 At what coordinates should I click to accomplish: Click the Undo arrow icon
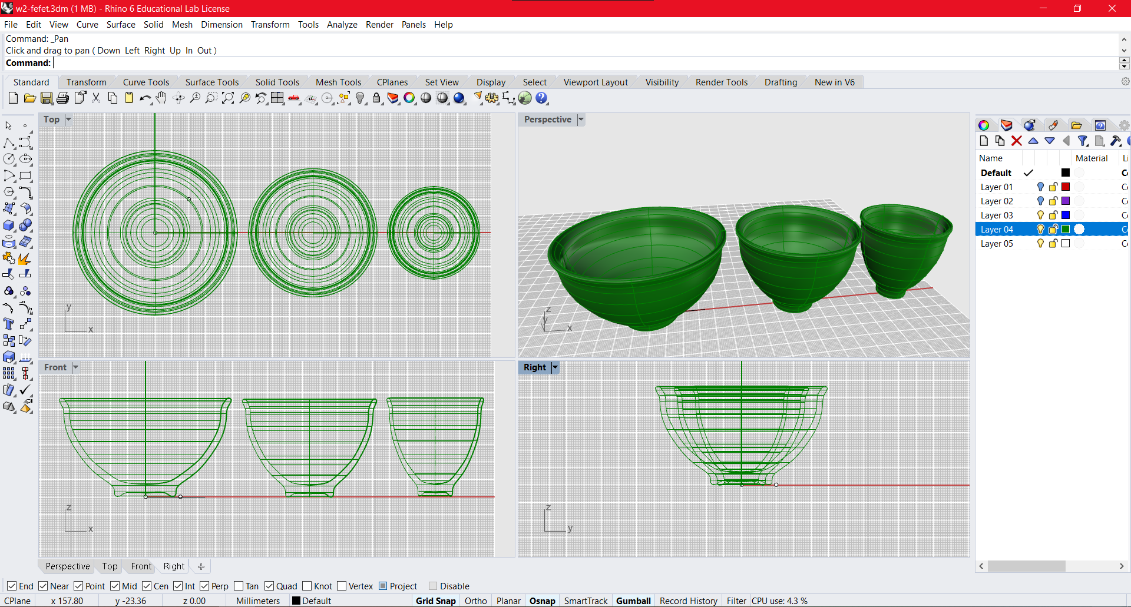coord(145,98)
